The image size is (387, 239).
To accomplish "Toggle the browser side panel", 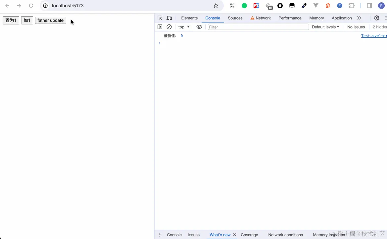I will 369,6.
